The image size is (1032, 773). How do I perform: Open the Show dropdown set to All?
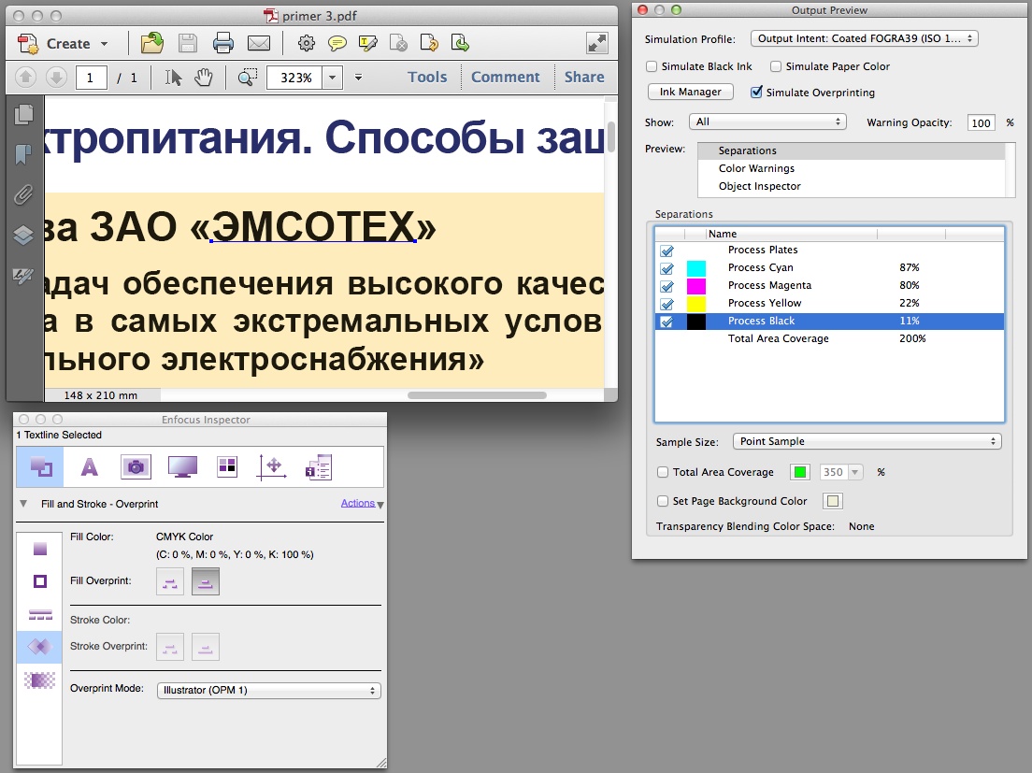767,122
